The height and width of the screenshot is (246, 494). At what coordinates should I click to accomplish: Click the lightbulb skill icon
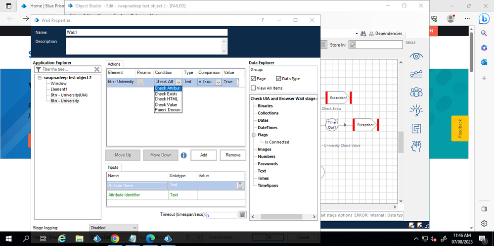coord(416,110)
